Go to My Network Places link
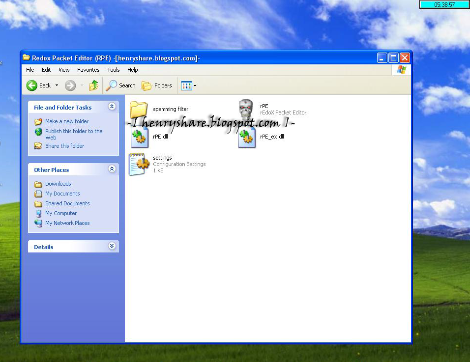The height and width of the screenshot is (362, 470). (x=67, y=223)
